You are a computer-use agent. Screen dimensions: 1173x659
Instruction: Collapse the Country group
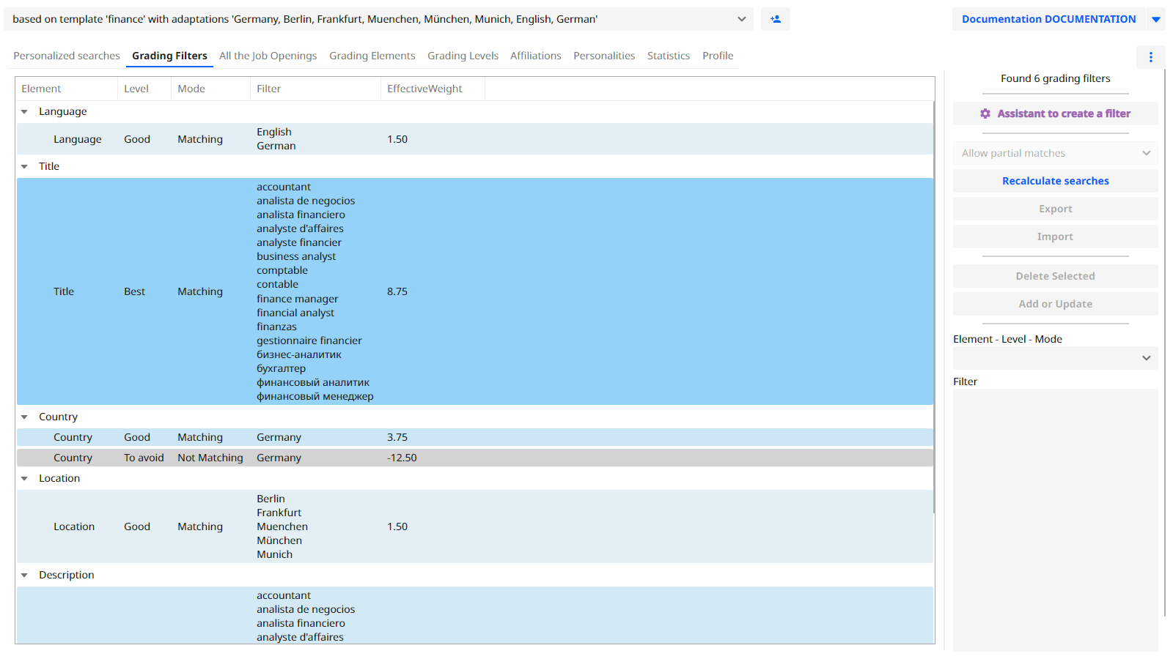coord(24,417)
